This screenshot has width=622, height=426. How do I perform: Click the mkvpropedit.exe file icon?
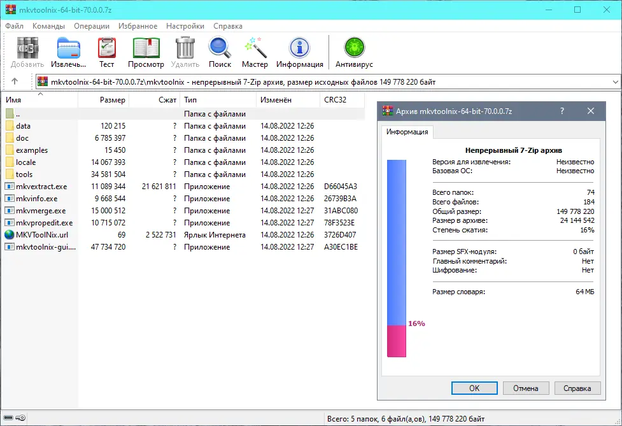click(10, 223)
